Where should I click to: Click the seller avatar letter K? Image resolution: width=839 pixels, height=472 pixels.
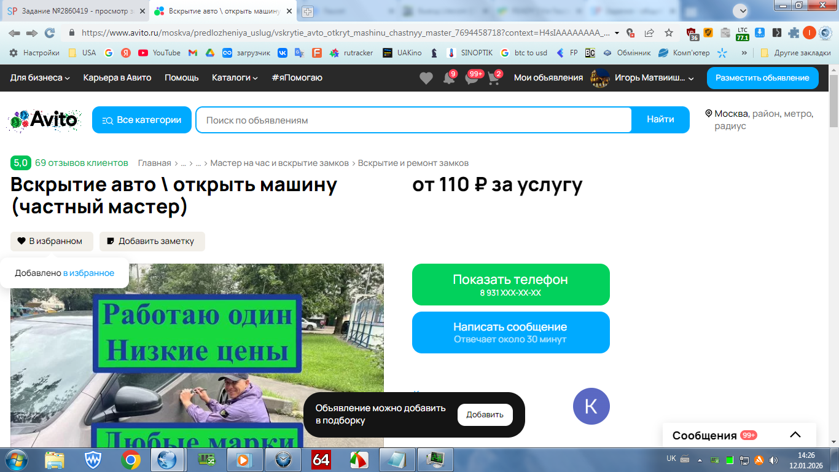pyautogui.click(x=591, y=406)
